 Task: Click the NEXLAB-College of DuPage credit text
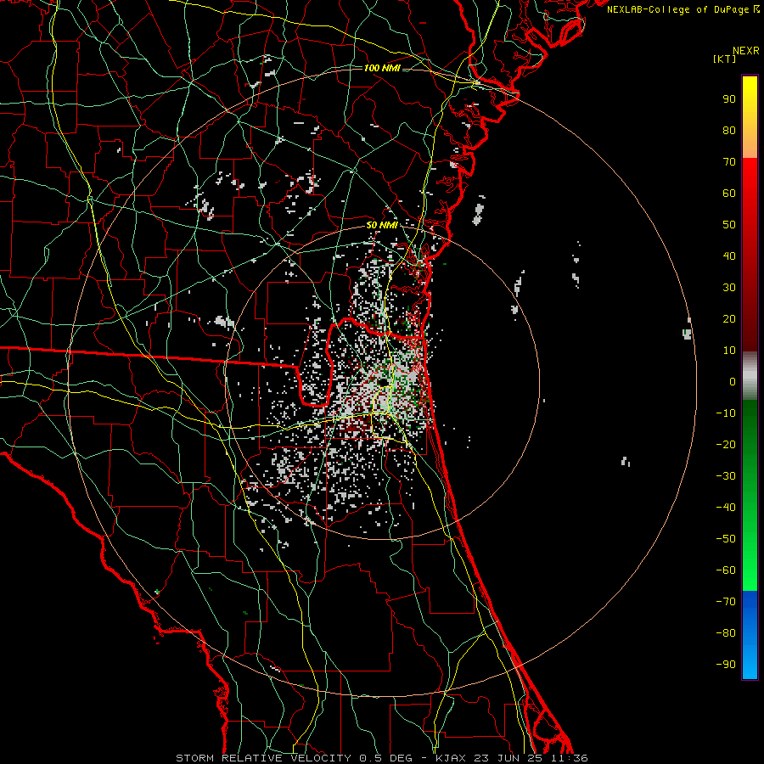(683, 9)
